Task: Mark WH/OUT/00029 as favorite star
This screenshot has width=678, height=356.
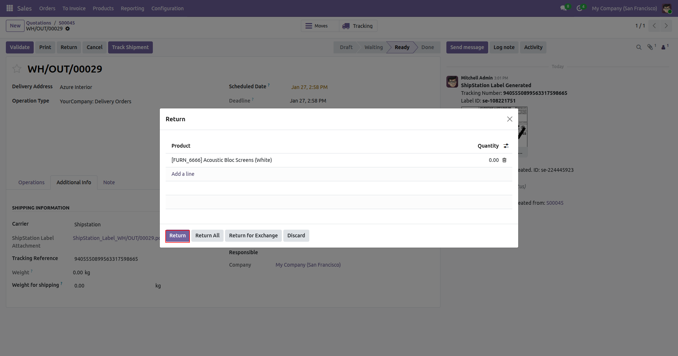Action: [x=17, y=68]
